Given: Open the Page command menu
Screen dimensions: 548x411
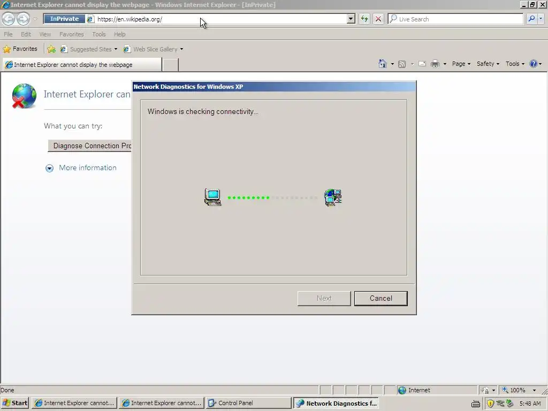Looking at the screenshot, I should (x=461, y=64).
